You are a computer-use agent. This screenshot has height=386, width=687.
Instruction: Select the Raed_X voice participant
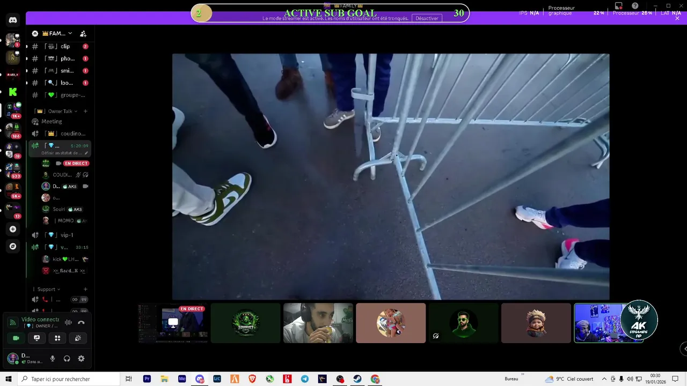click(65, 271)
